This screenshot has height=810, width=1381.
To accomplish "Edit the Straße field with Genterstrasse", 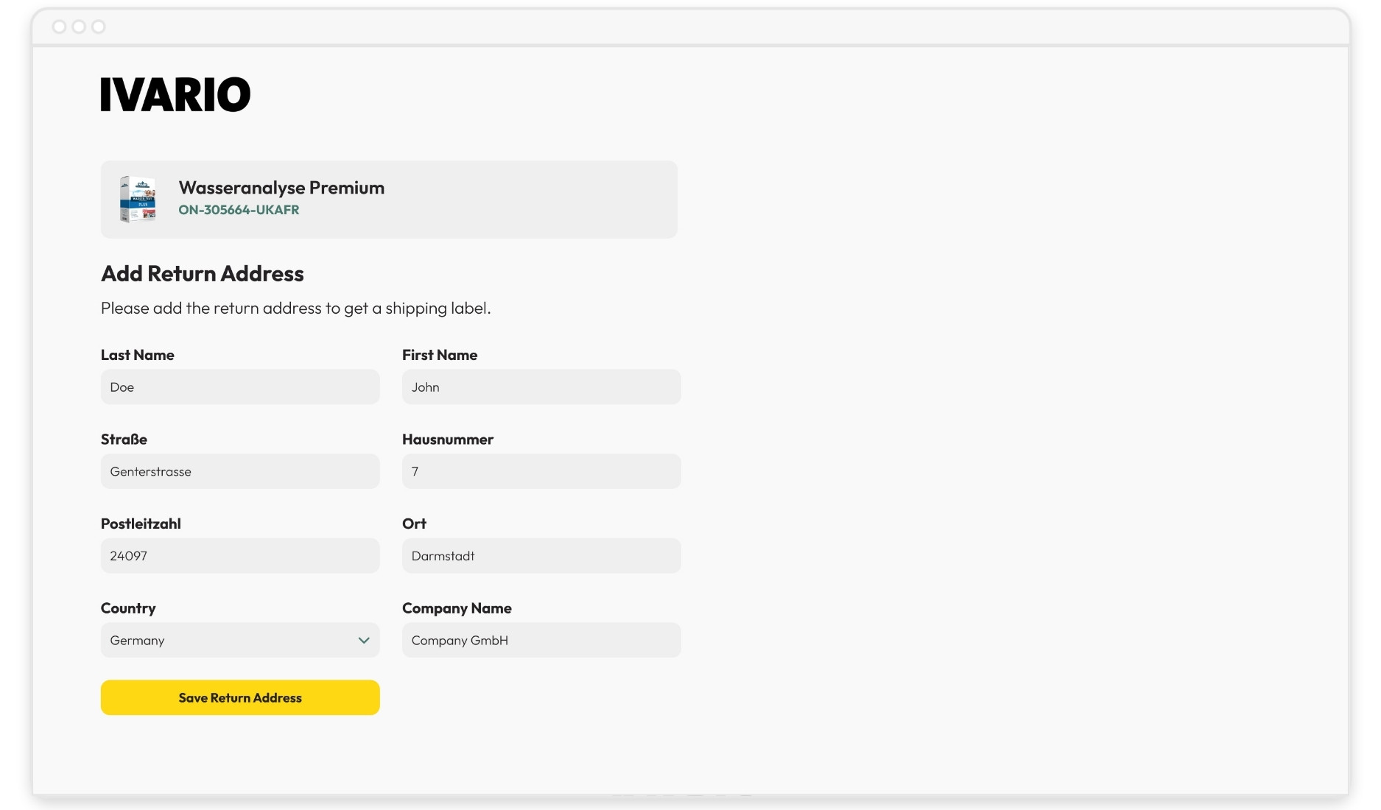I will 240,471.
